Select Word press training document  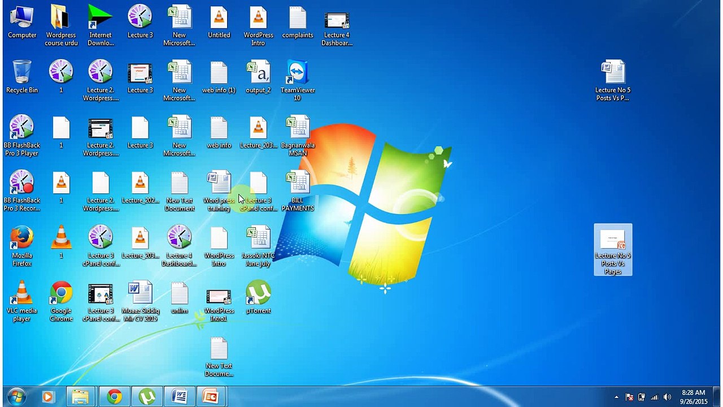coord(219,191)
